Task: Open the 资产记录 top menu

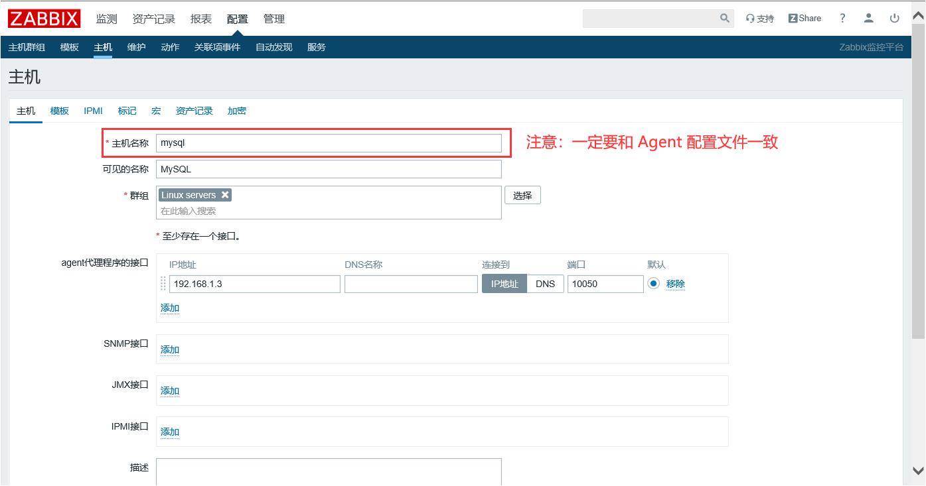Action: pos(154,19)
